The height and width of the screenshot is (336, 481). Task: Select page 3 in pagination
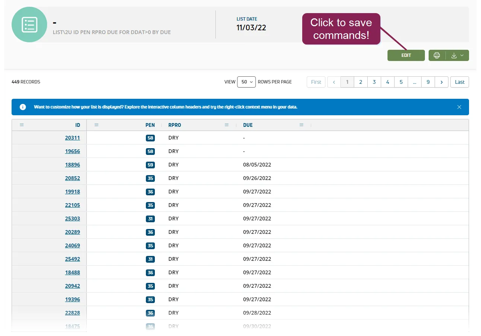pyautogui.click(x=374, y=82)
